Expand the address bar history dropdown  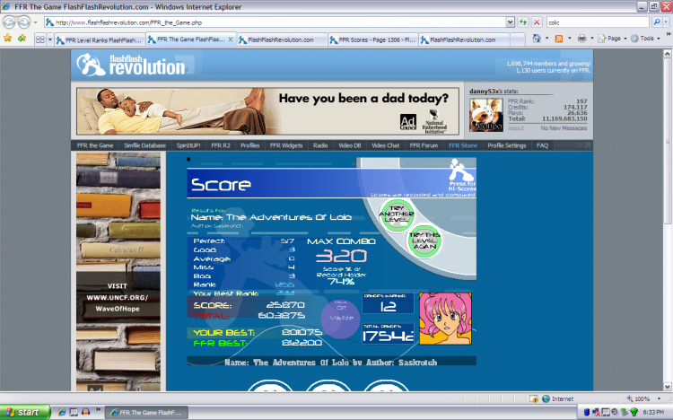510,22
